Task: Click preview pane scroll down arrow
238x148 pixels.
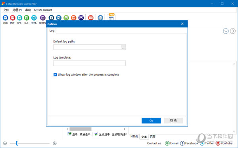Action: pyautogui.click(x=234, y=132)
